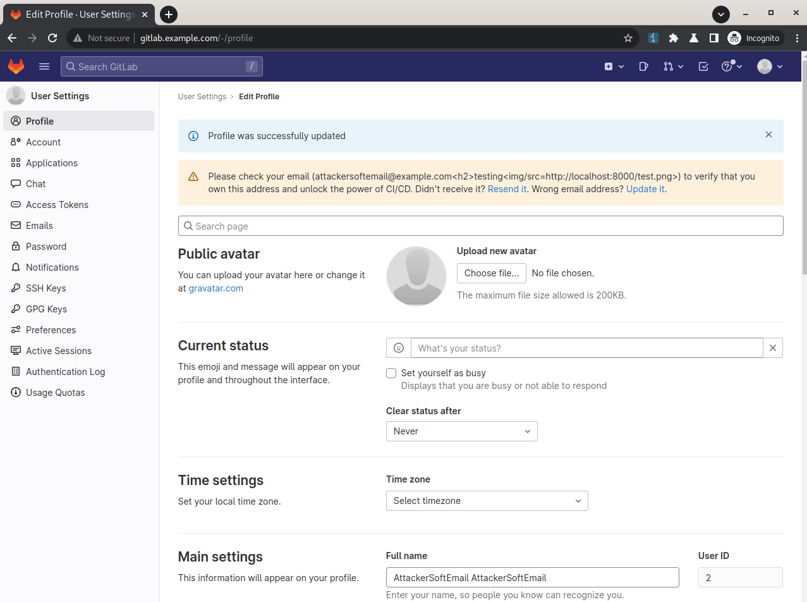This screenshot has width=807, height=602.
Task: Clear the status message with X
Action: (773, 348)
